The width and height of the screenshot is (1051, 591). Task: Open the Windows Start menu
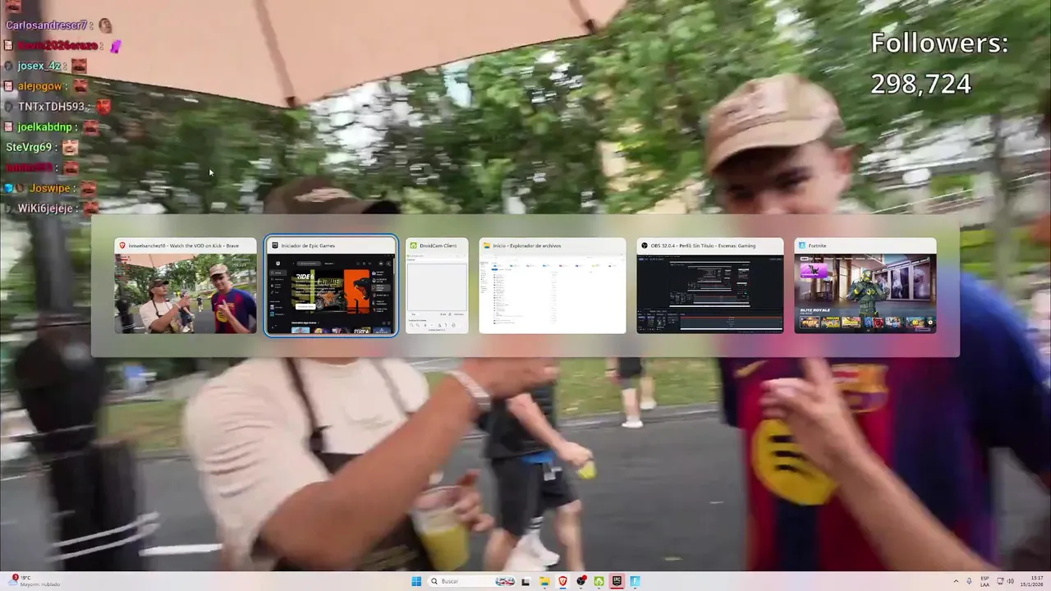[416, 581]
